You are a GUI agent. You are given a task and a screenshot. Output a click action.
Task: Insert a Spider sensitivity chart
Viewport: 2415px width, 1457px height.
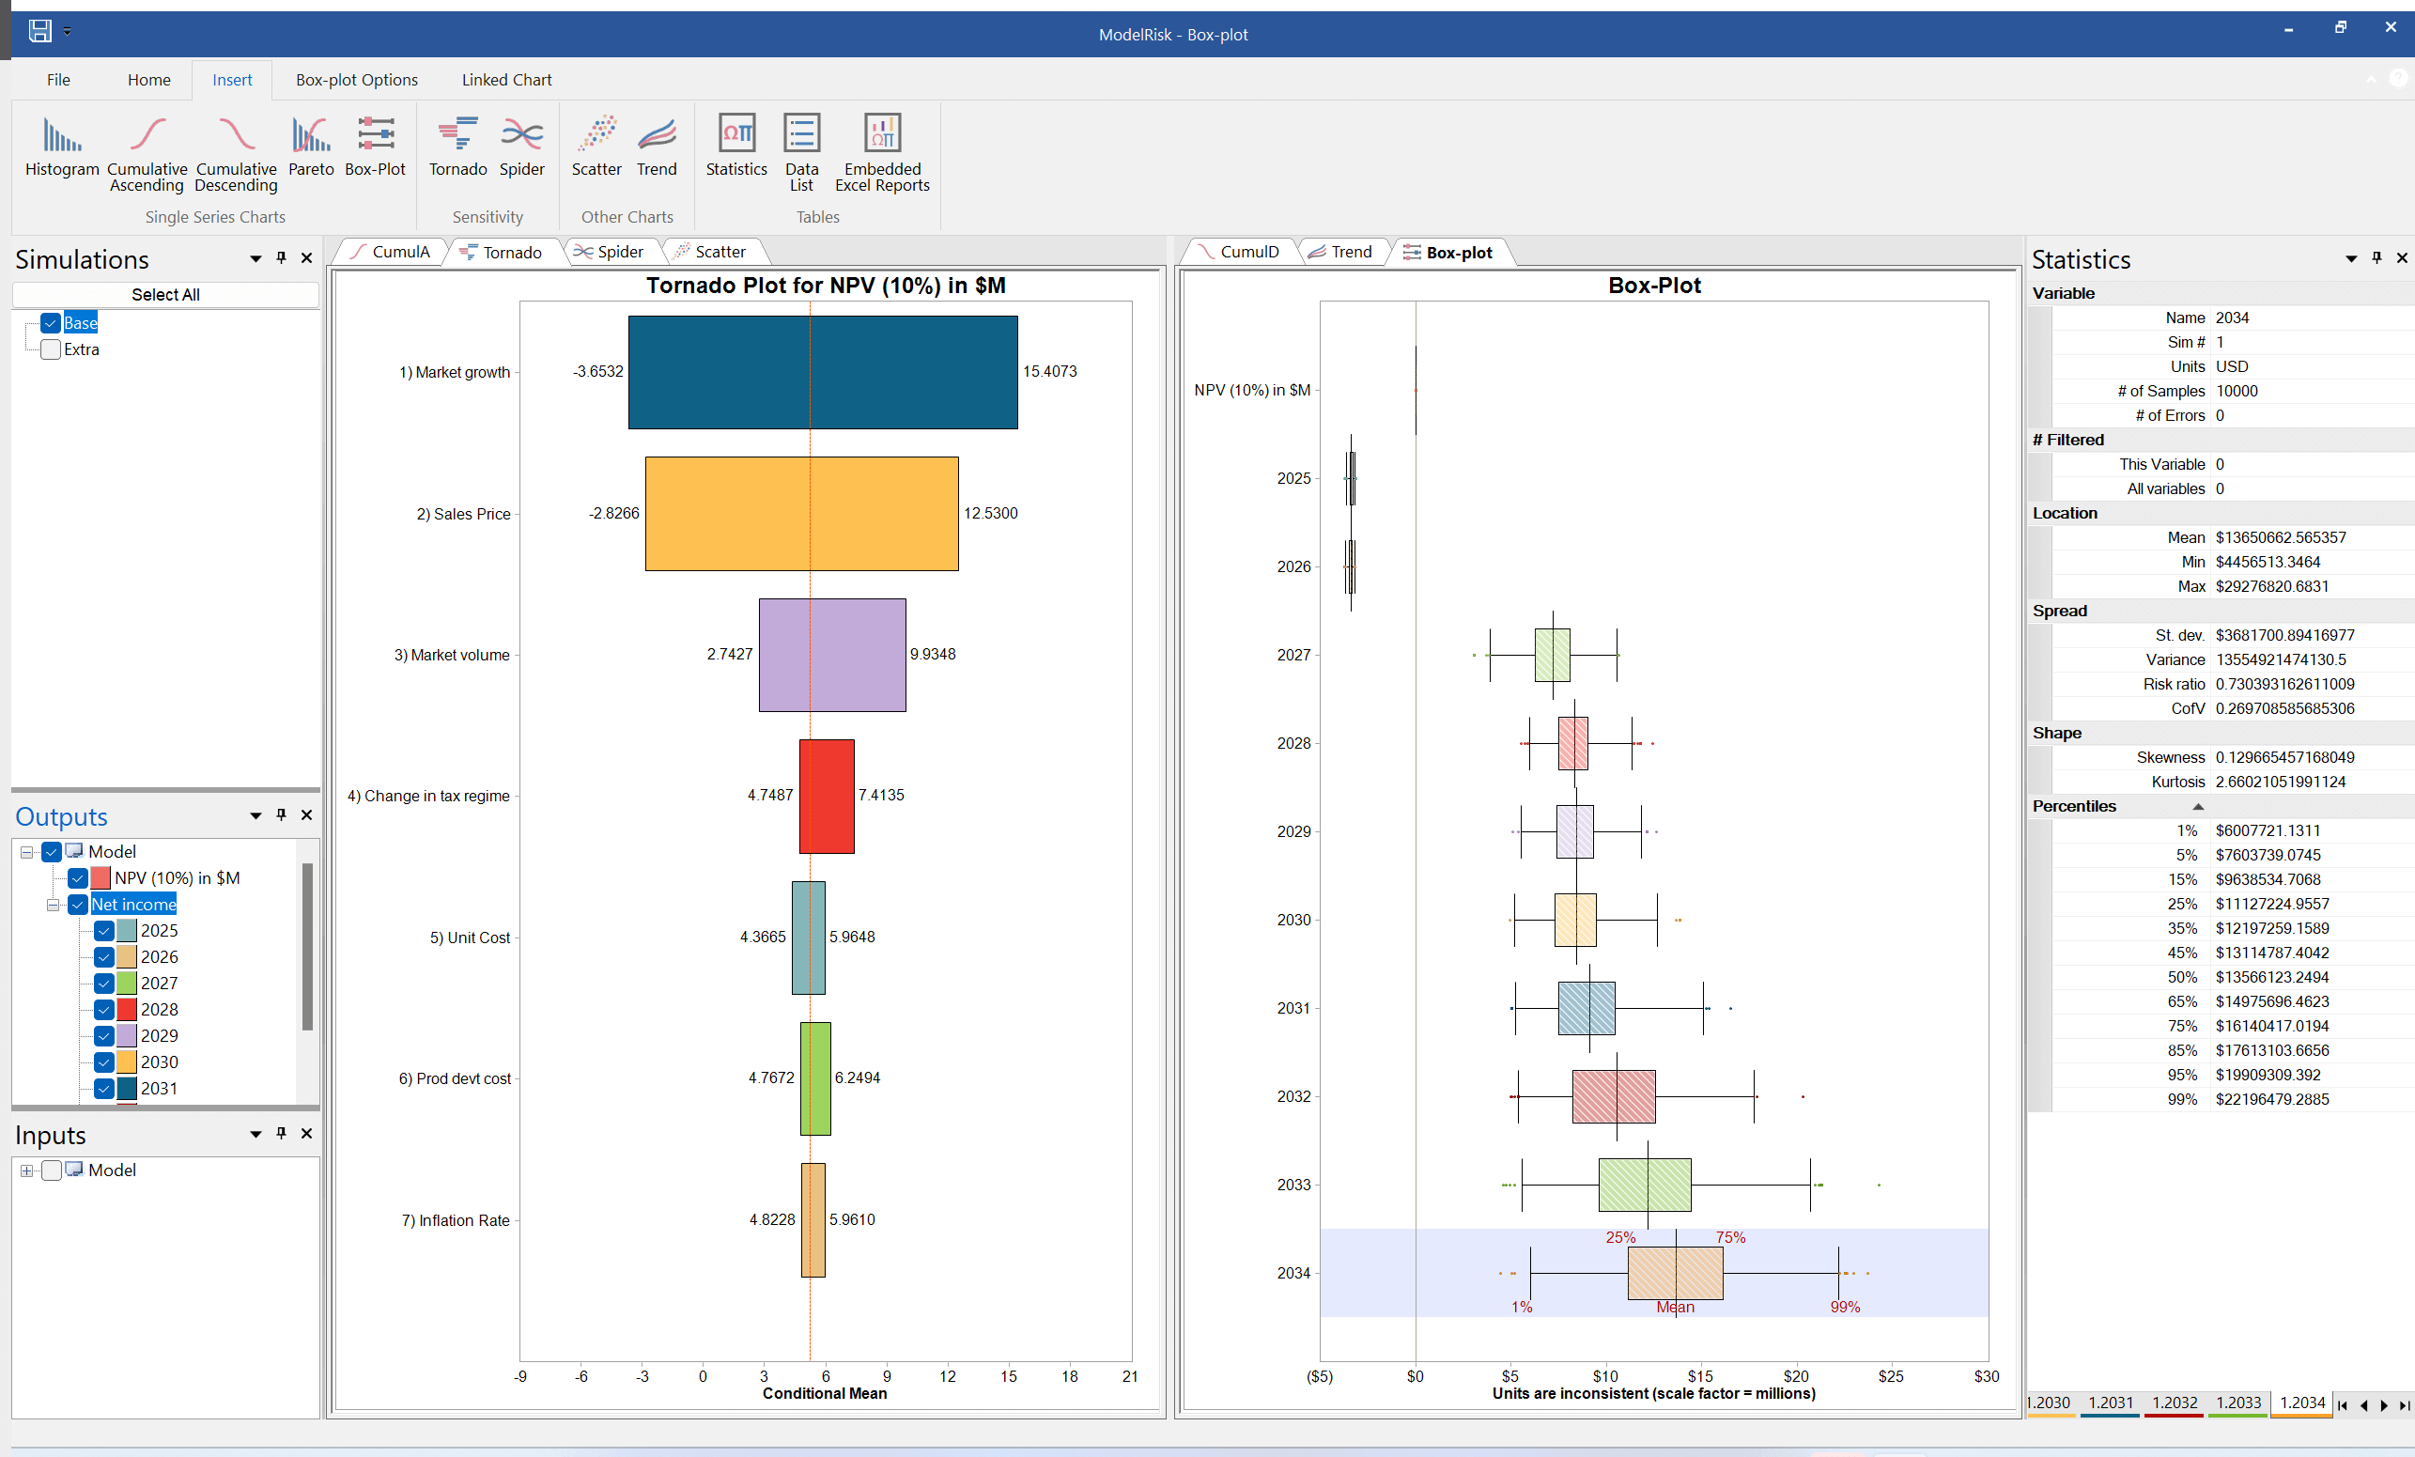[521, 147]
